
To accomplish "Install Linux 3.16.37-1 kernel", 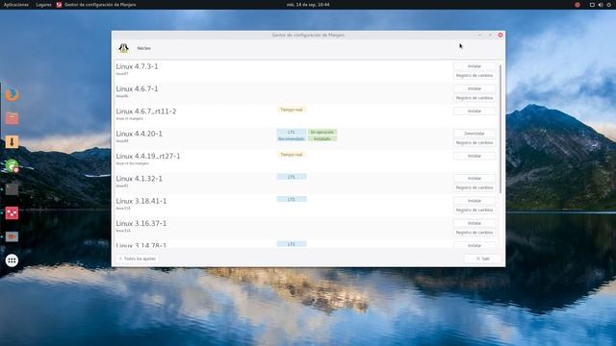I will click(x=475, y=223).
